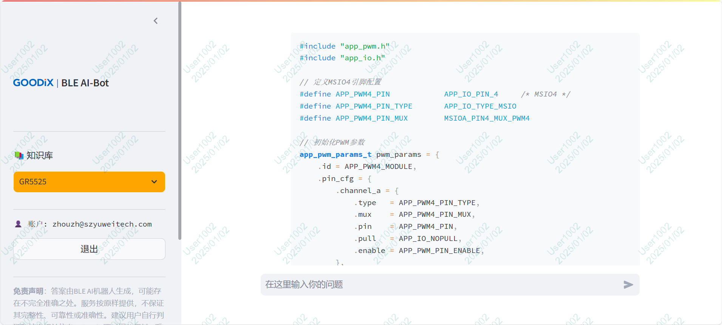Screen dimensions: 722x325
Task: Open the GR5525 knowledge base dropdown
Action: pos(83,182)
